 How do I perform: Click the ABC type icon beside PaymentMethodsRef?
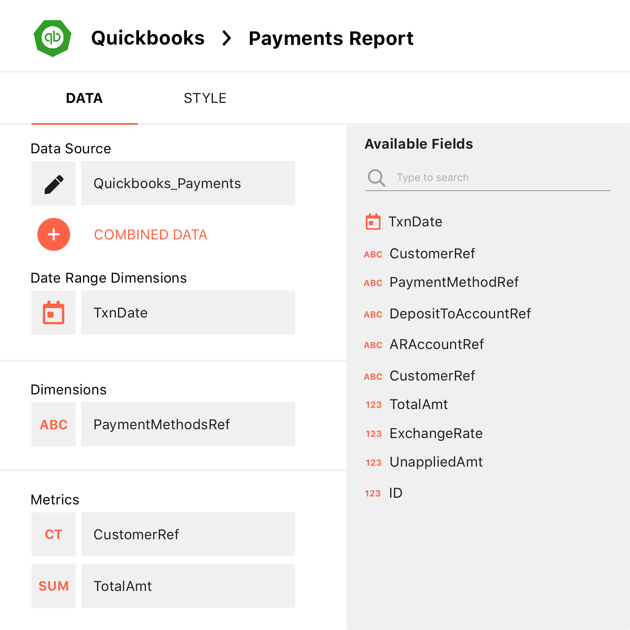pyautogui.click(x=54, y=425)
